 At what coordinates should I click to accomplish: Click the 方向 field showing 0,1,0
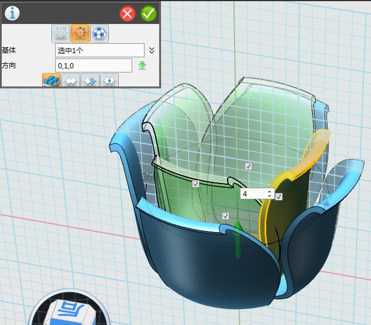click(94, 65)
